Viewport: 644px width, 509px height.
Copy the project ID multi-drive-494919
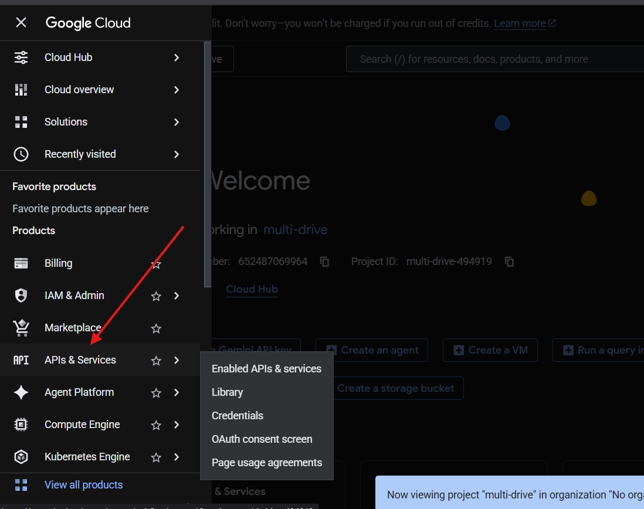[x=509, y=262]
